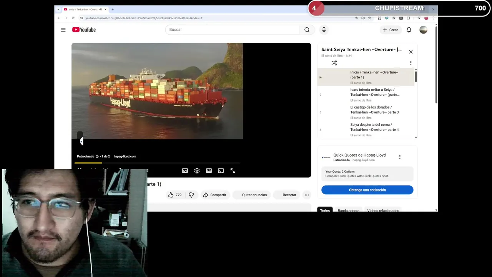Play El castigo de los dorados item

[366, 112]
